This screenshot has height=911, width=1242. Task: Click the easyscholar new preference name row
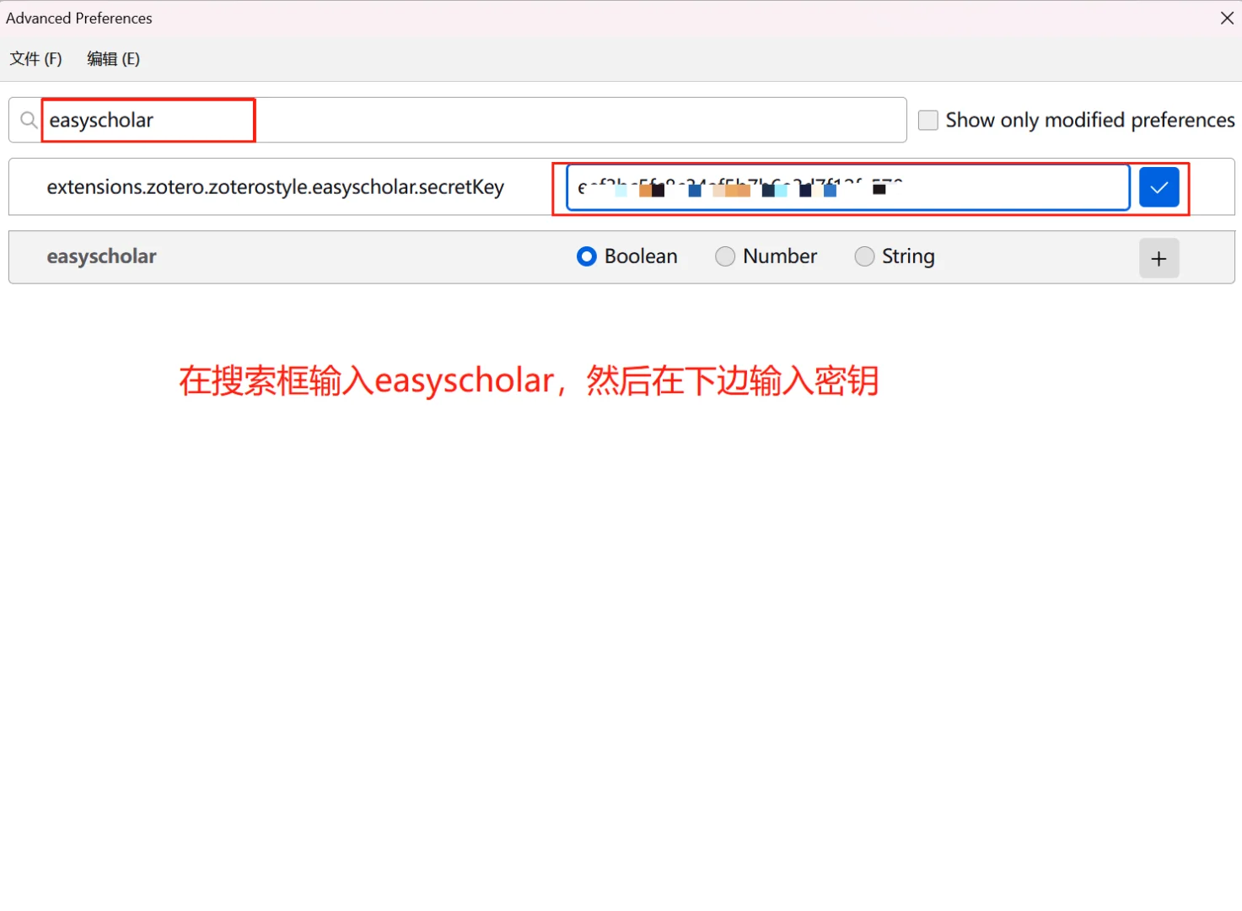pos(101,256)
